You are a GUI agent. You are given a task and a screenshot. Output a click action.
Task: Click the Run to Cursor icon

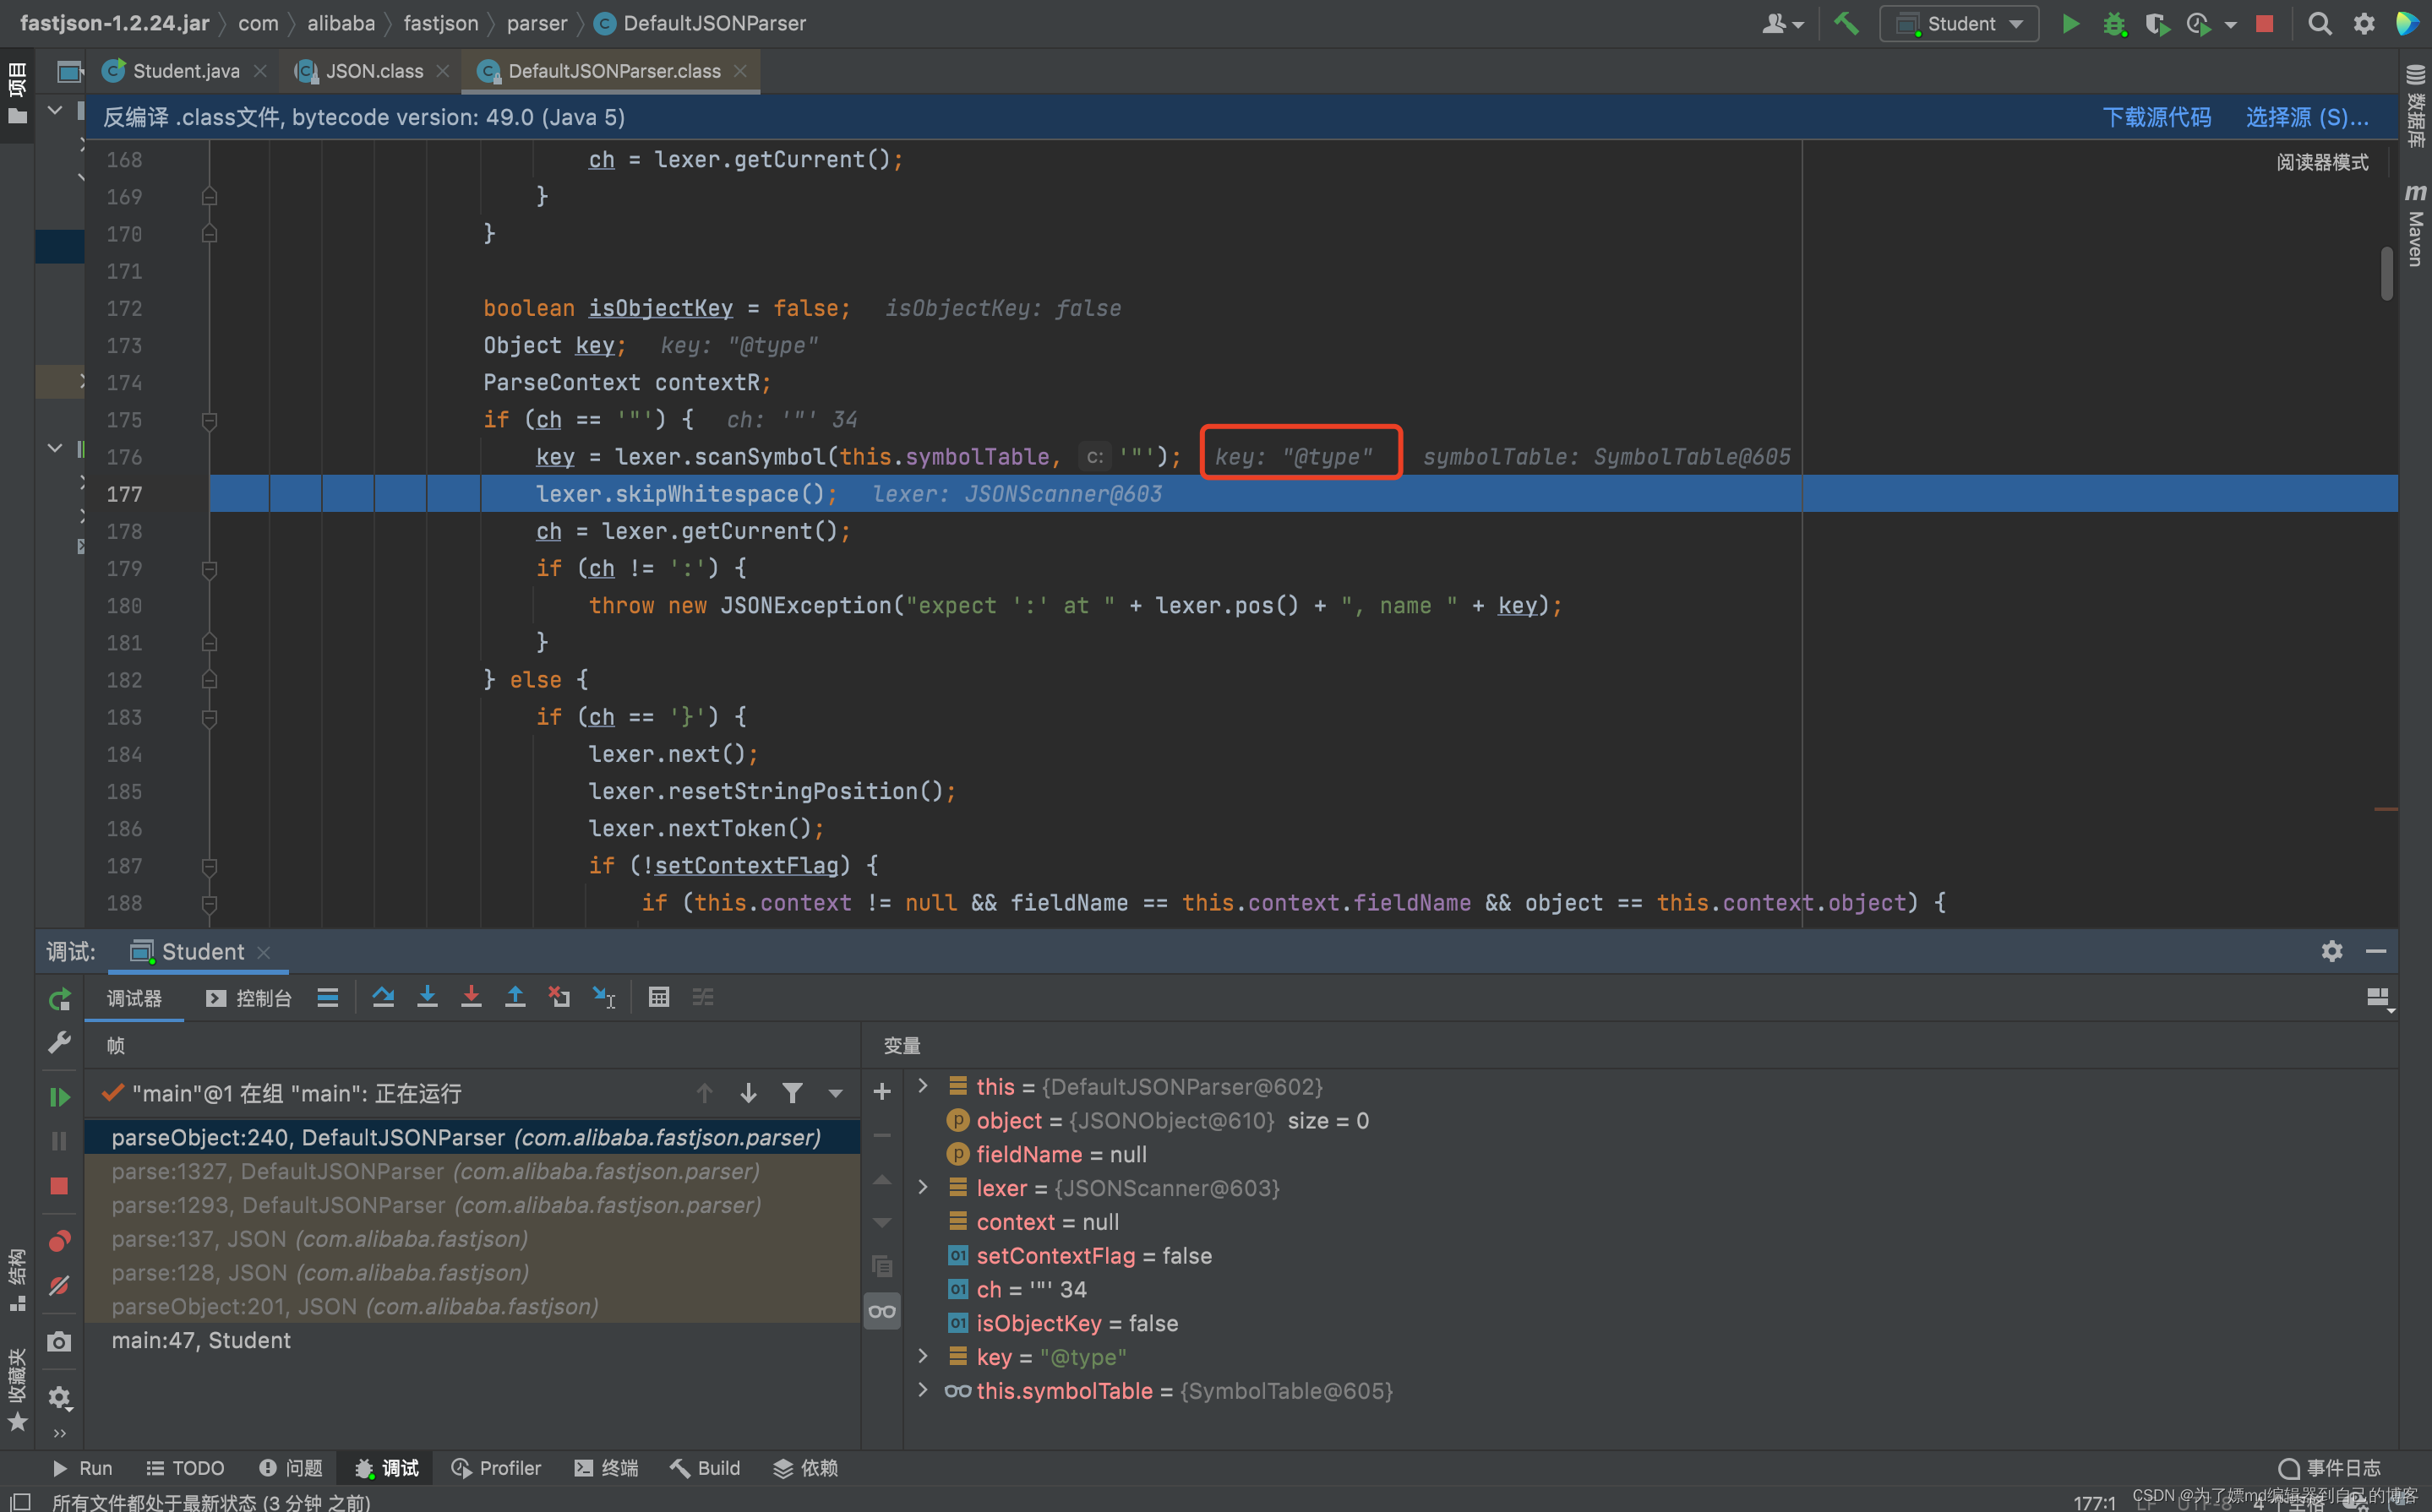pyautogui.click(x=604, y=997)
